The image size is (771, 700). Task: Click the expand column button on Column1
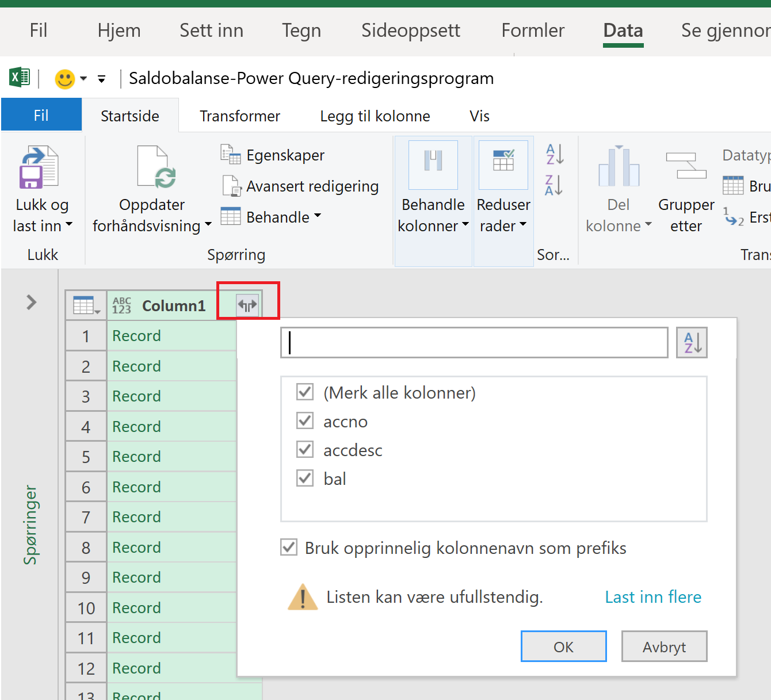(x=247, y=305)
